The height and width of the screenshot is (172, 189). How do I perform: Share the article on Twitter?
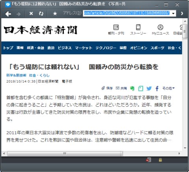pyautogui.click(x=149, y=89)
